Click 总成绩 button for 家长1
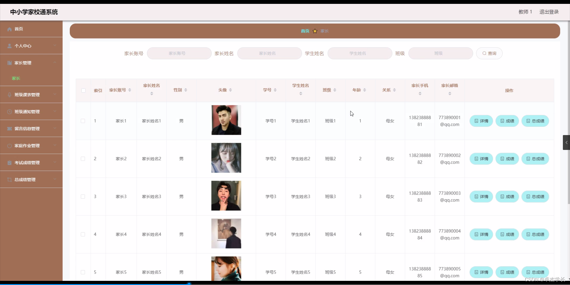 [x=535, y=121]
